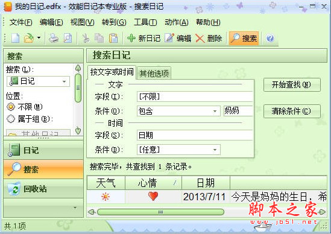
Task: Expand the open-folder dropdown arrow
Action: point(39,38)
